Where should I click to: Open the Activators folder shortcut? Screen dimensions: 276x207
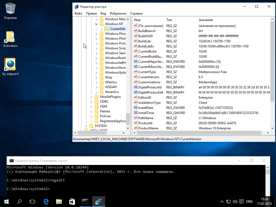[x=11, y=39]
